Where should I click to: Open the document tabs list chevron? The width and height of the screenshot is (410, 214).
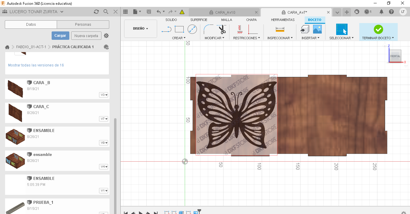pos(337,12)
